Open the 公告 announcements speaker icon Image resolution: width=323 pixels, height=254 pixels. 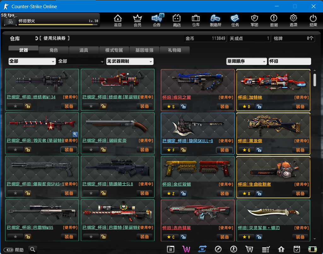click(157, 20)
